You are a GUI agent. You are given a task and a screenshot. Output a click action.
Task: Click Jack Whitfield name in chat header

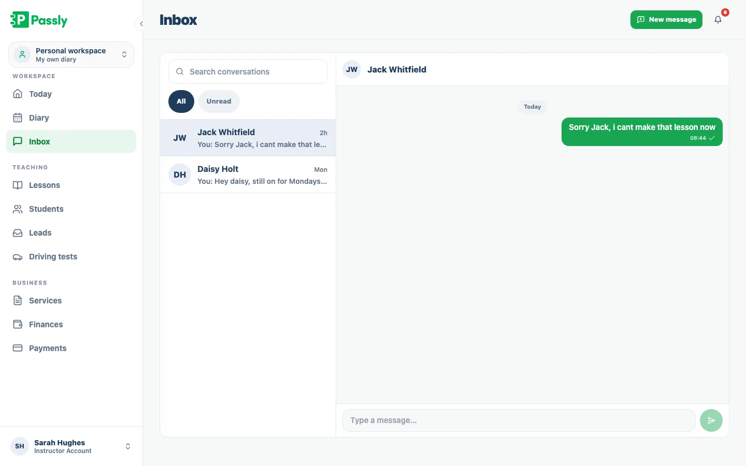coord(397,69)
